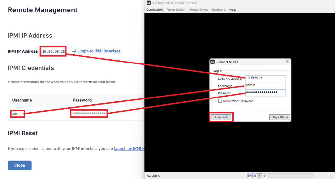Click the green play icon
The image size is (335, 179).
click(x=259, y=176)
